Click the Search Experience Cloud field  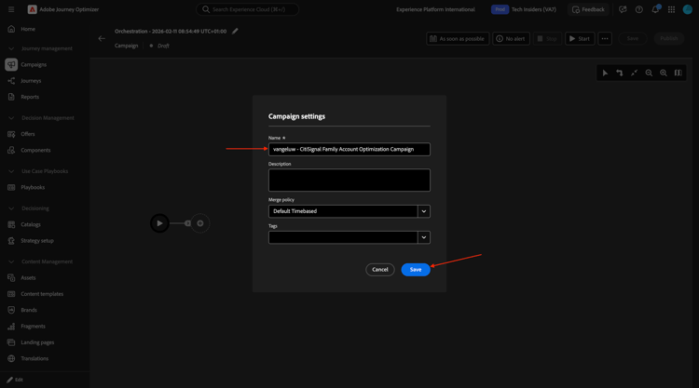247,9
